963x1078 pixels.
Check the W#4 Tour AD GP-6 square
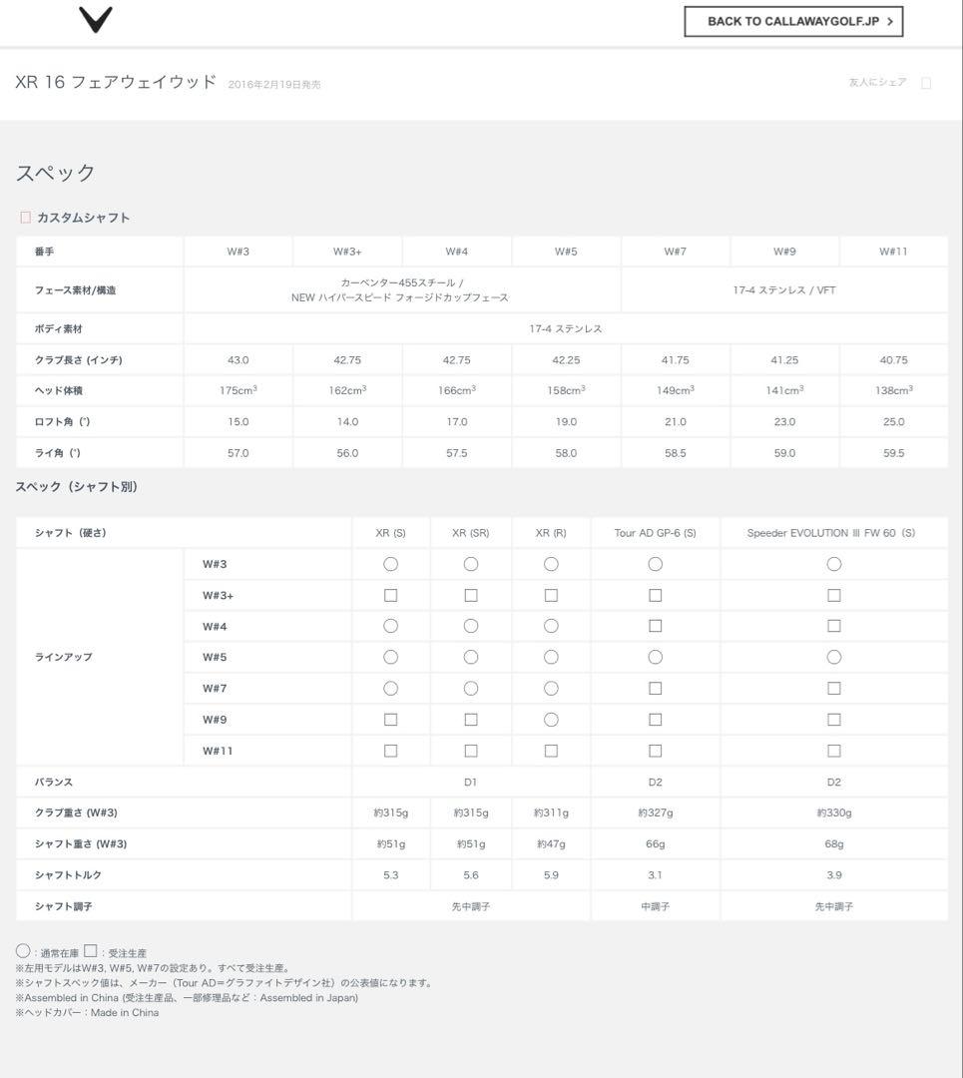(x=655, y=626)
